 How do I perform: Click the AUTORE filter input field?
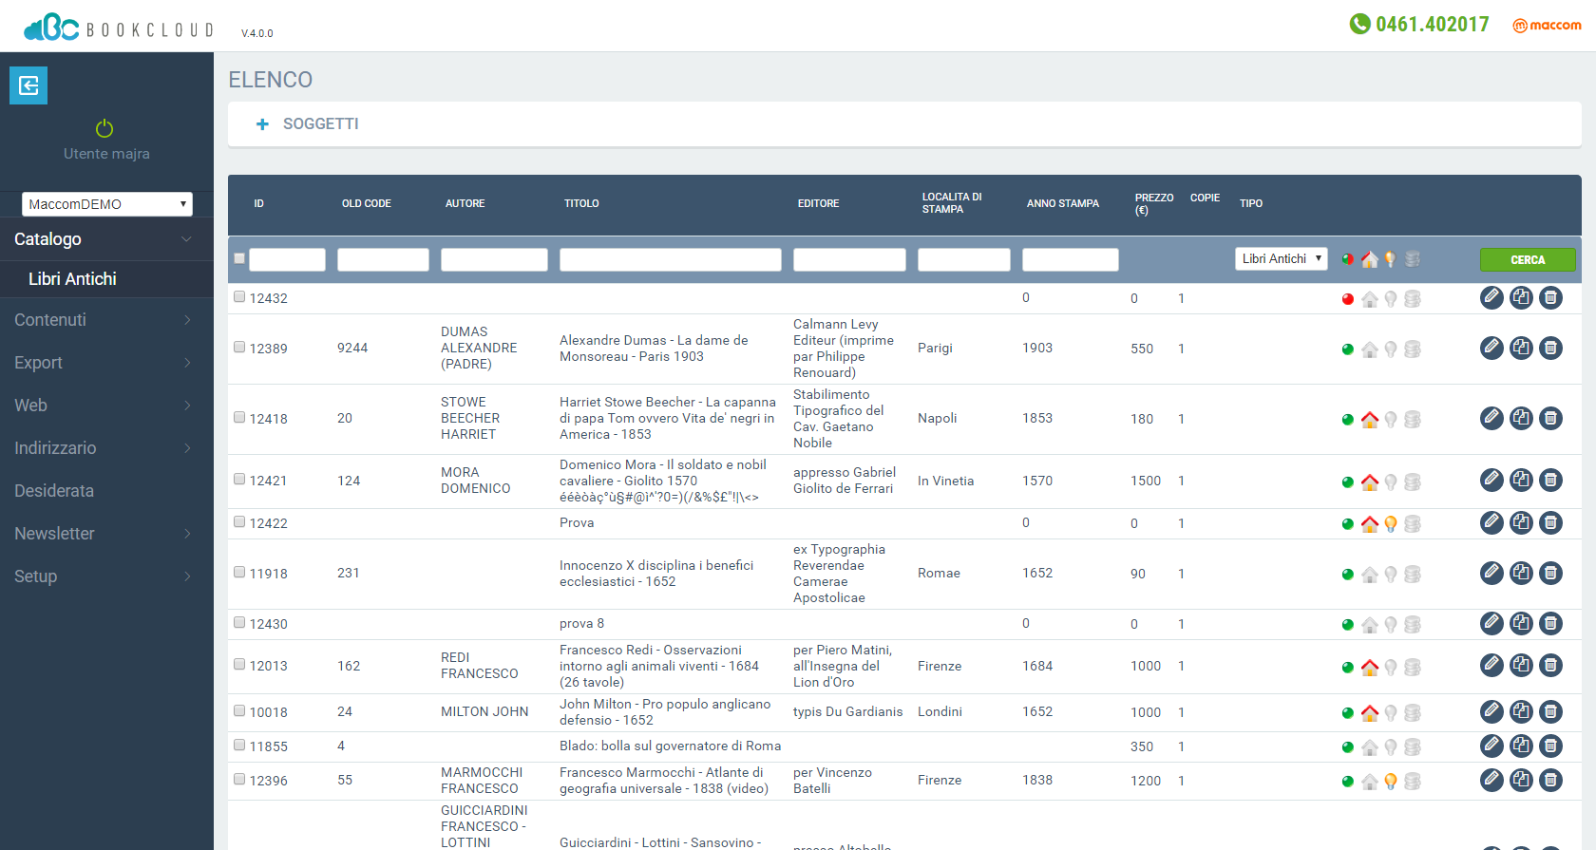tap(494, 259)
